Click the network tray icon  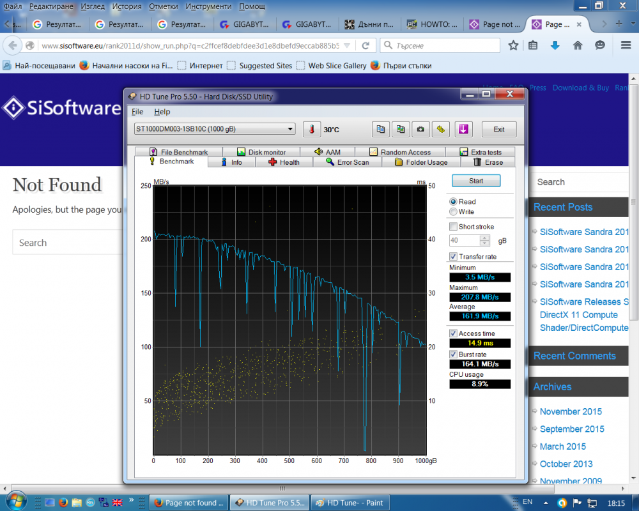(592, 503)
